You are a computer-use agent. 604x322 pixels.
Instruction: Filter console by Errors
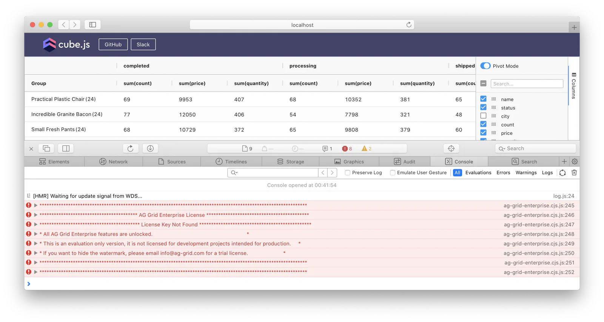tap(503, 172)
